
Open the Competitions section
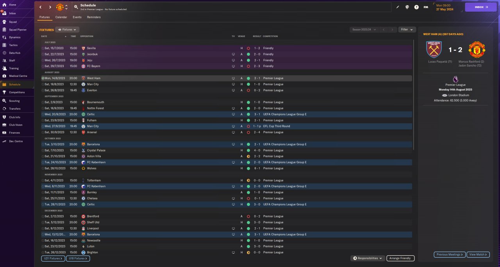point(17,92)
